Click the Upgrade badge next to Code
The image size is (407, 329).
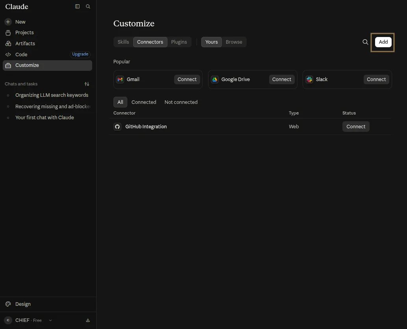click(80, 54)
